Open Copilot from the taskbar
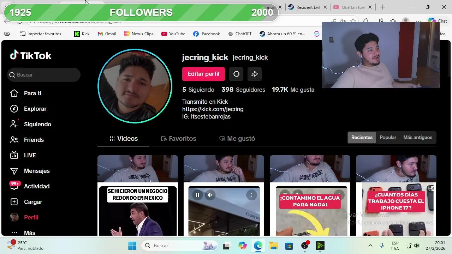452x254 pixels. 242,246
